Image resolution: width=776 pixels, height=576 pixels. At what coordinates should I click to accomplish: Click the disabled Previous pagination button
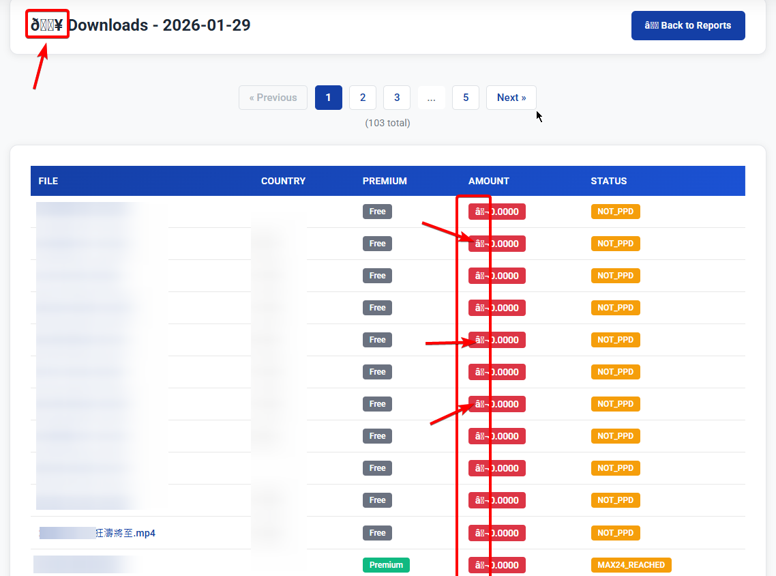click(273, 98)
